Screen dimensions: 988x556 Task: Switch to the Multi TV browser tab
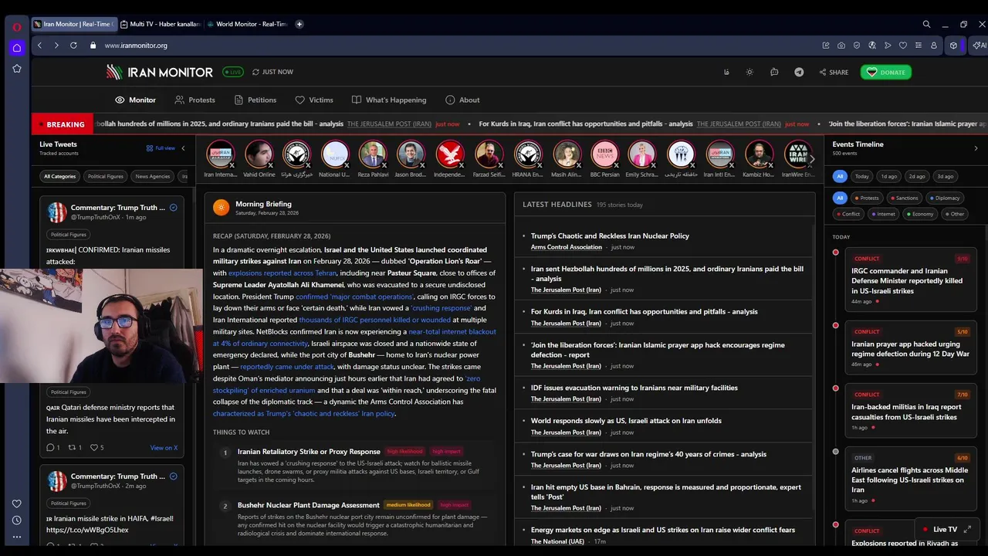160,24
